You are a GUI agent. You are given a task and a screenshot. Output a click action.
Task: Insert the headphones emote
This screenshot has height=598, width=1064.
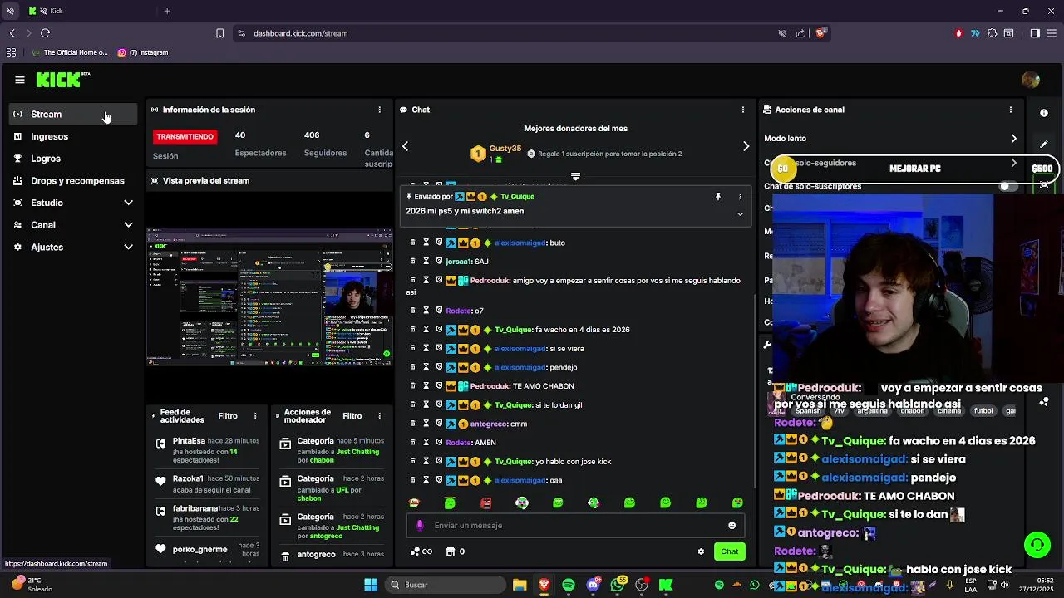click(x=522, y=502)
